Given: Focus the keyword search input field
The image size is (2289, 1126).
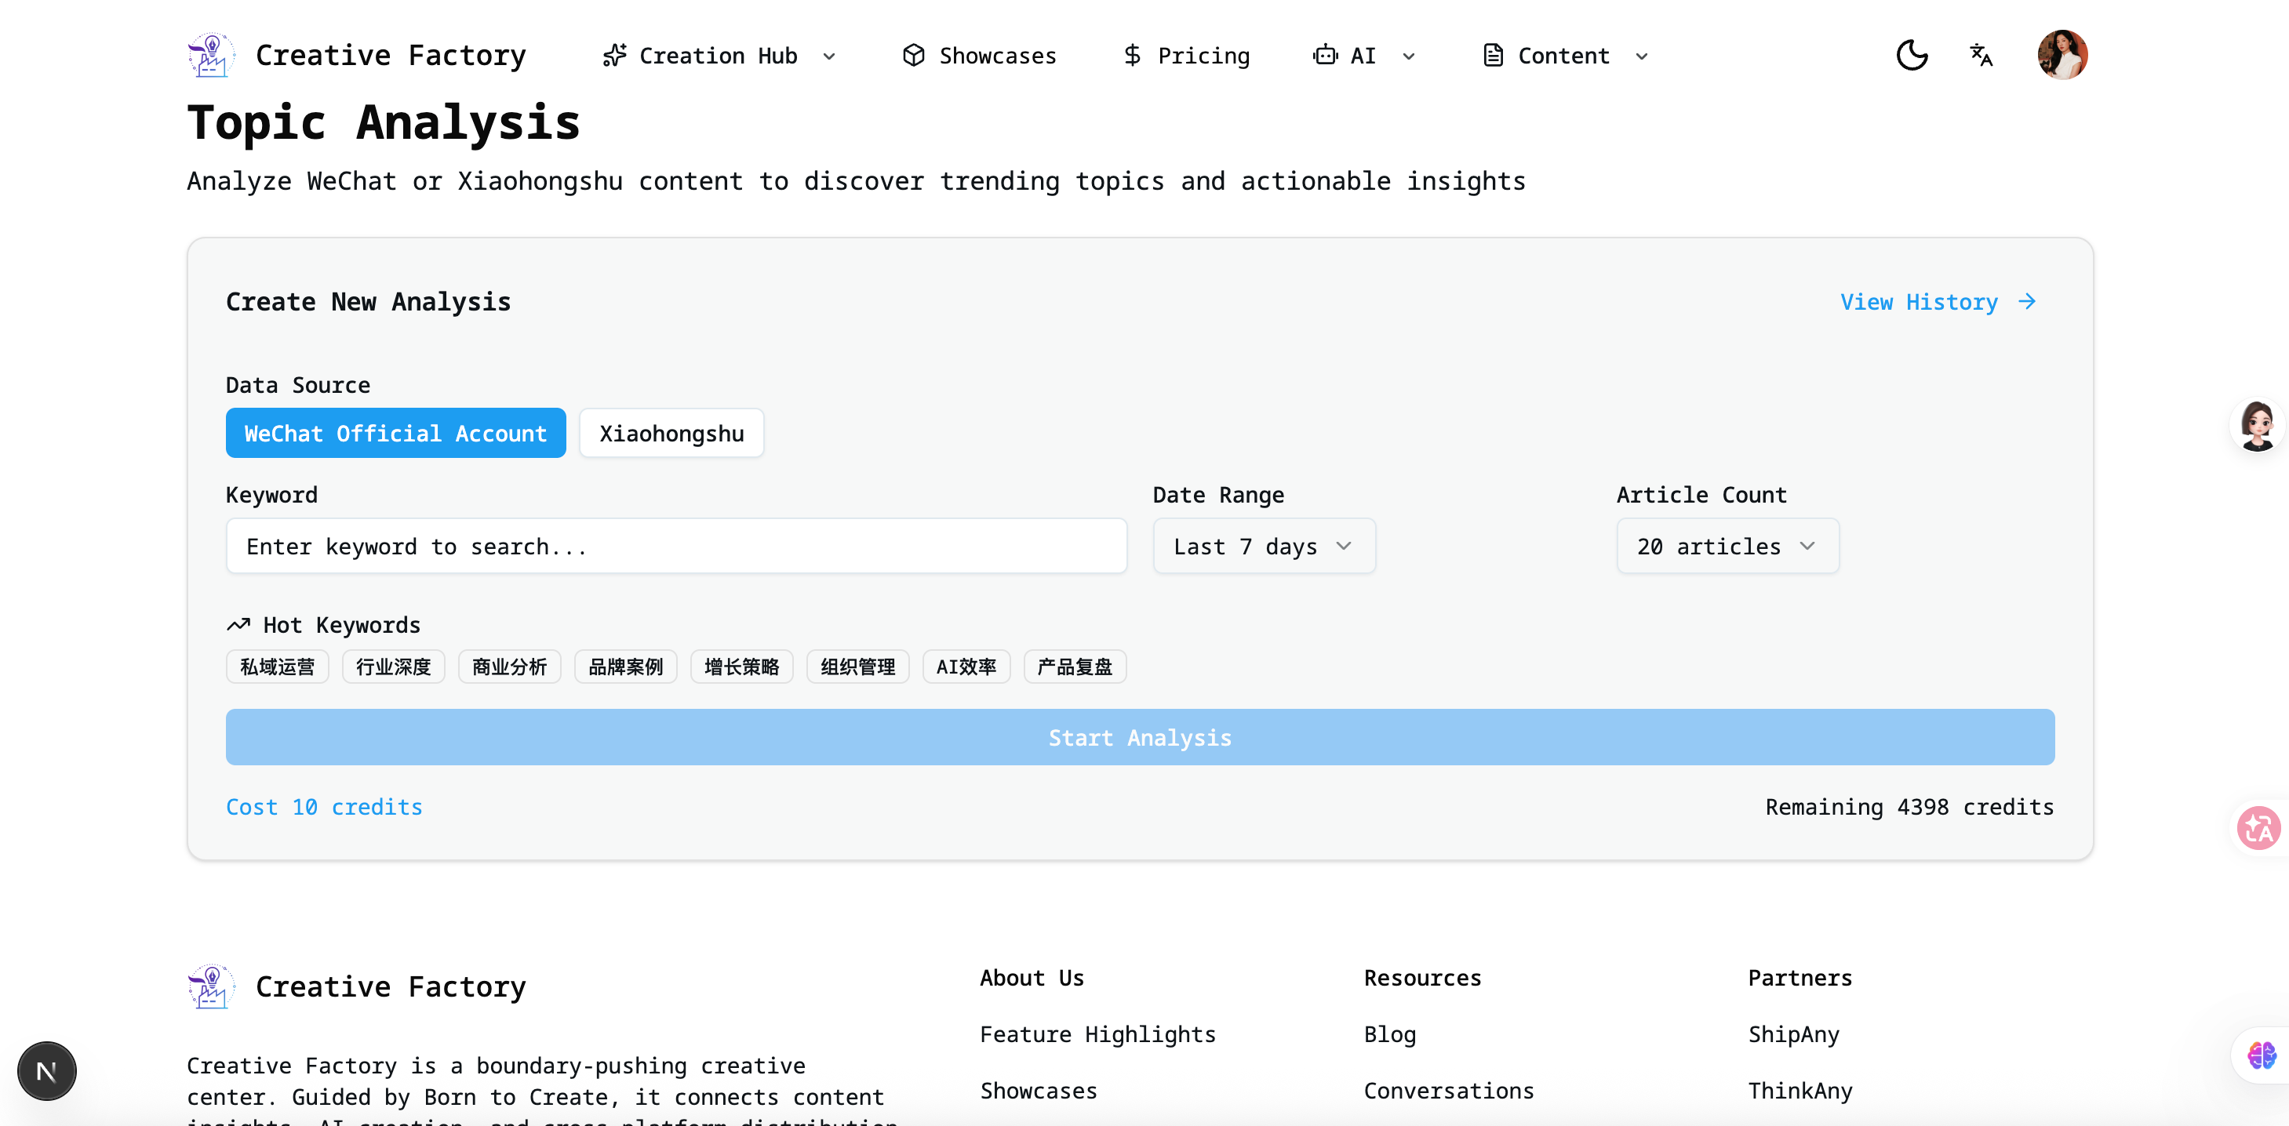Looking at the screenshot, I should point(675,546).
